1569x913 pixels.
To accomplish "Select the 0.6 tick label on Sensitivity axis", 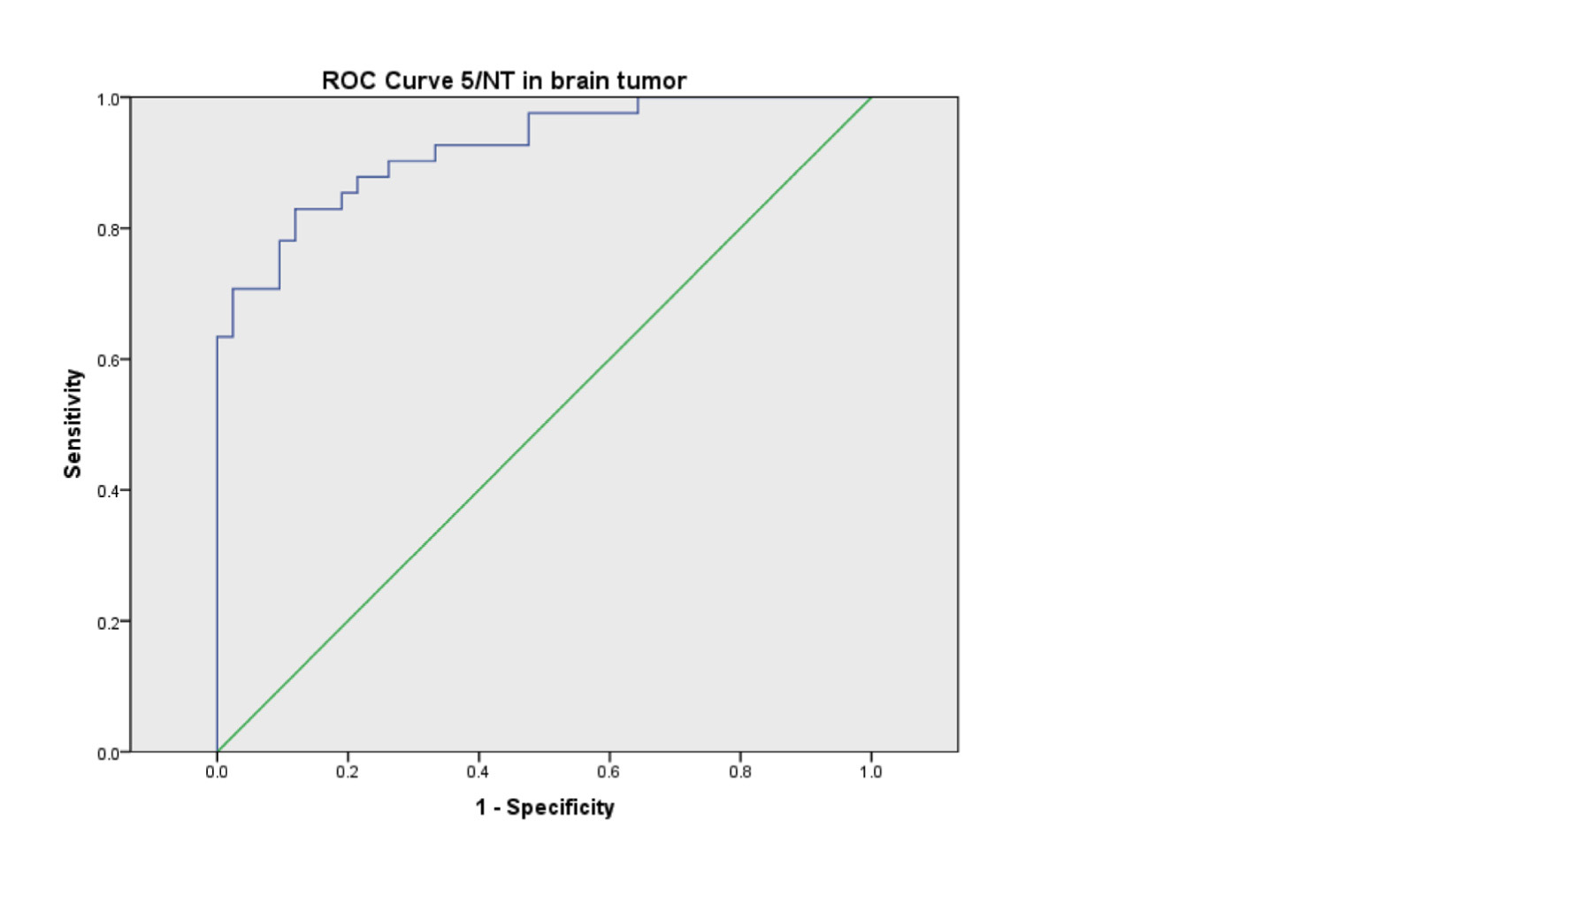I will coord(108,361).
